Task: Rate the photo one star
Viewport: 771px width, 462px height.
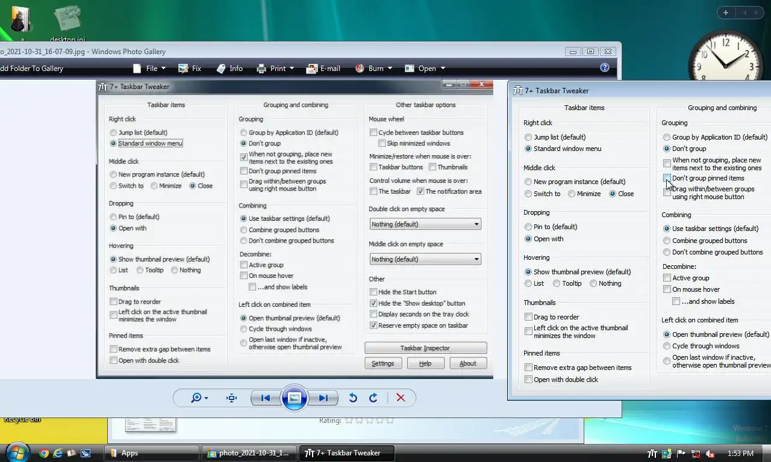Action: pos(349,420)
